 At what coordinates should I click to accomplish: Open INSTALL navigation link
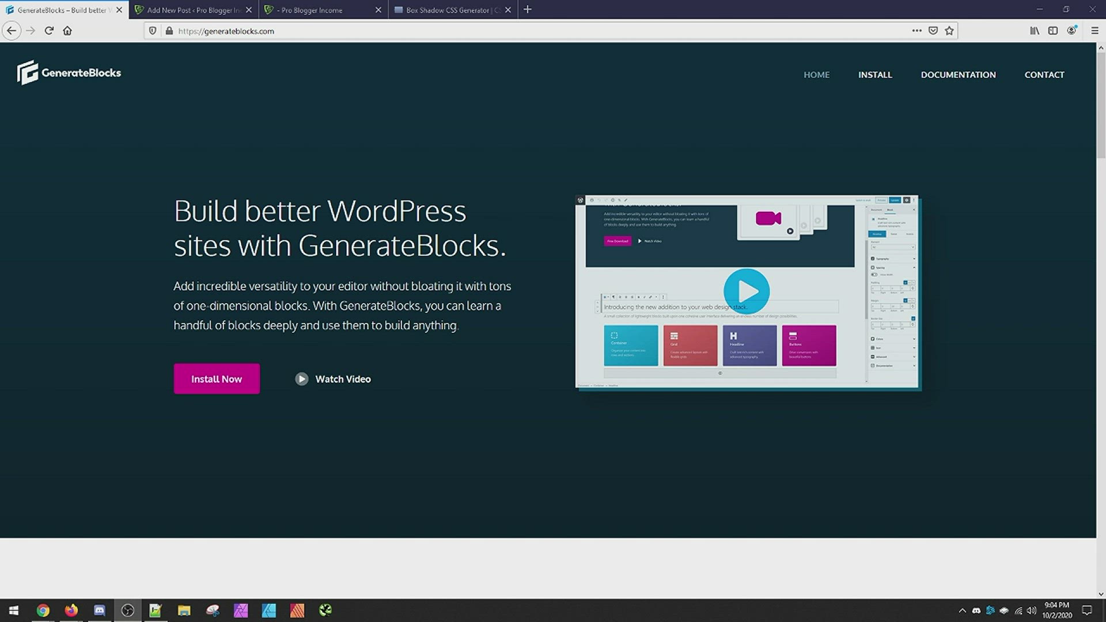coord(875,75)
